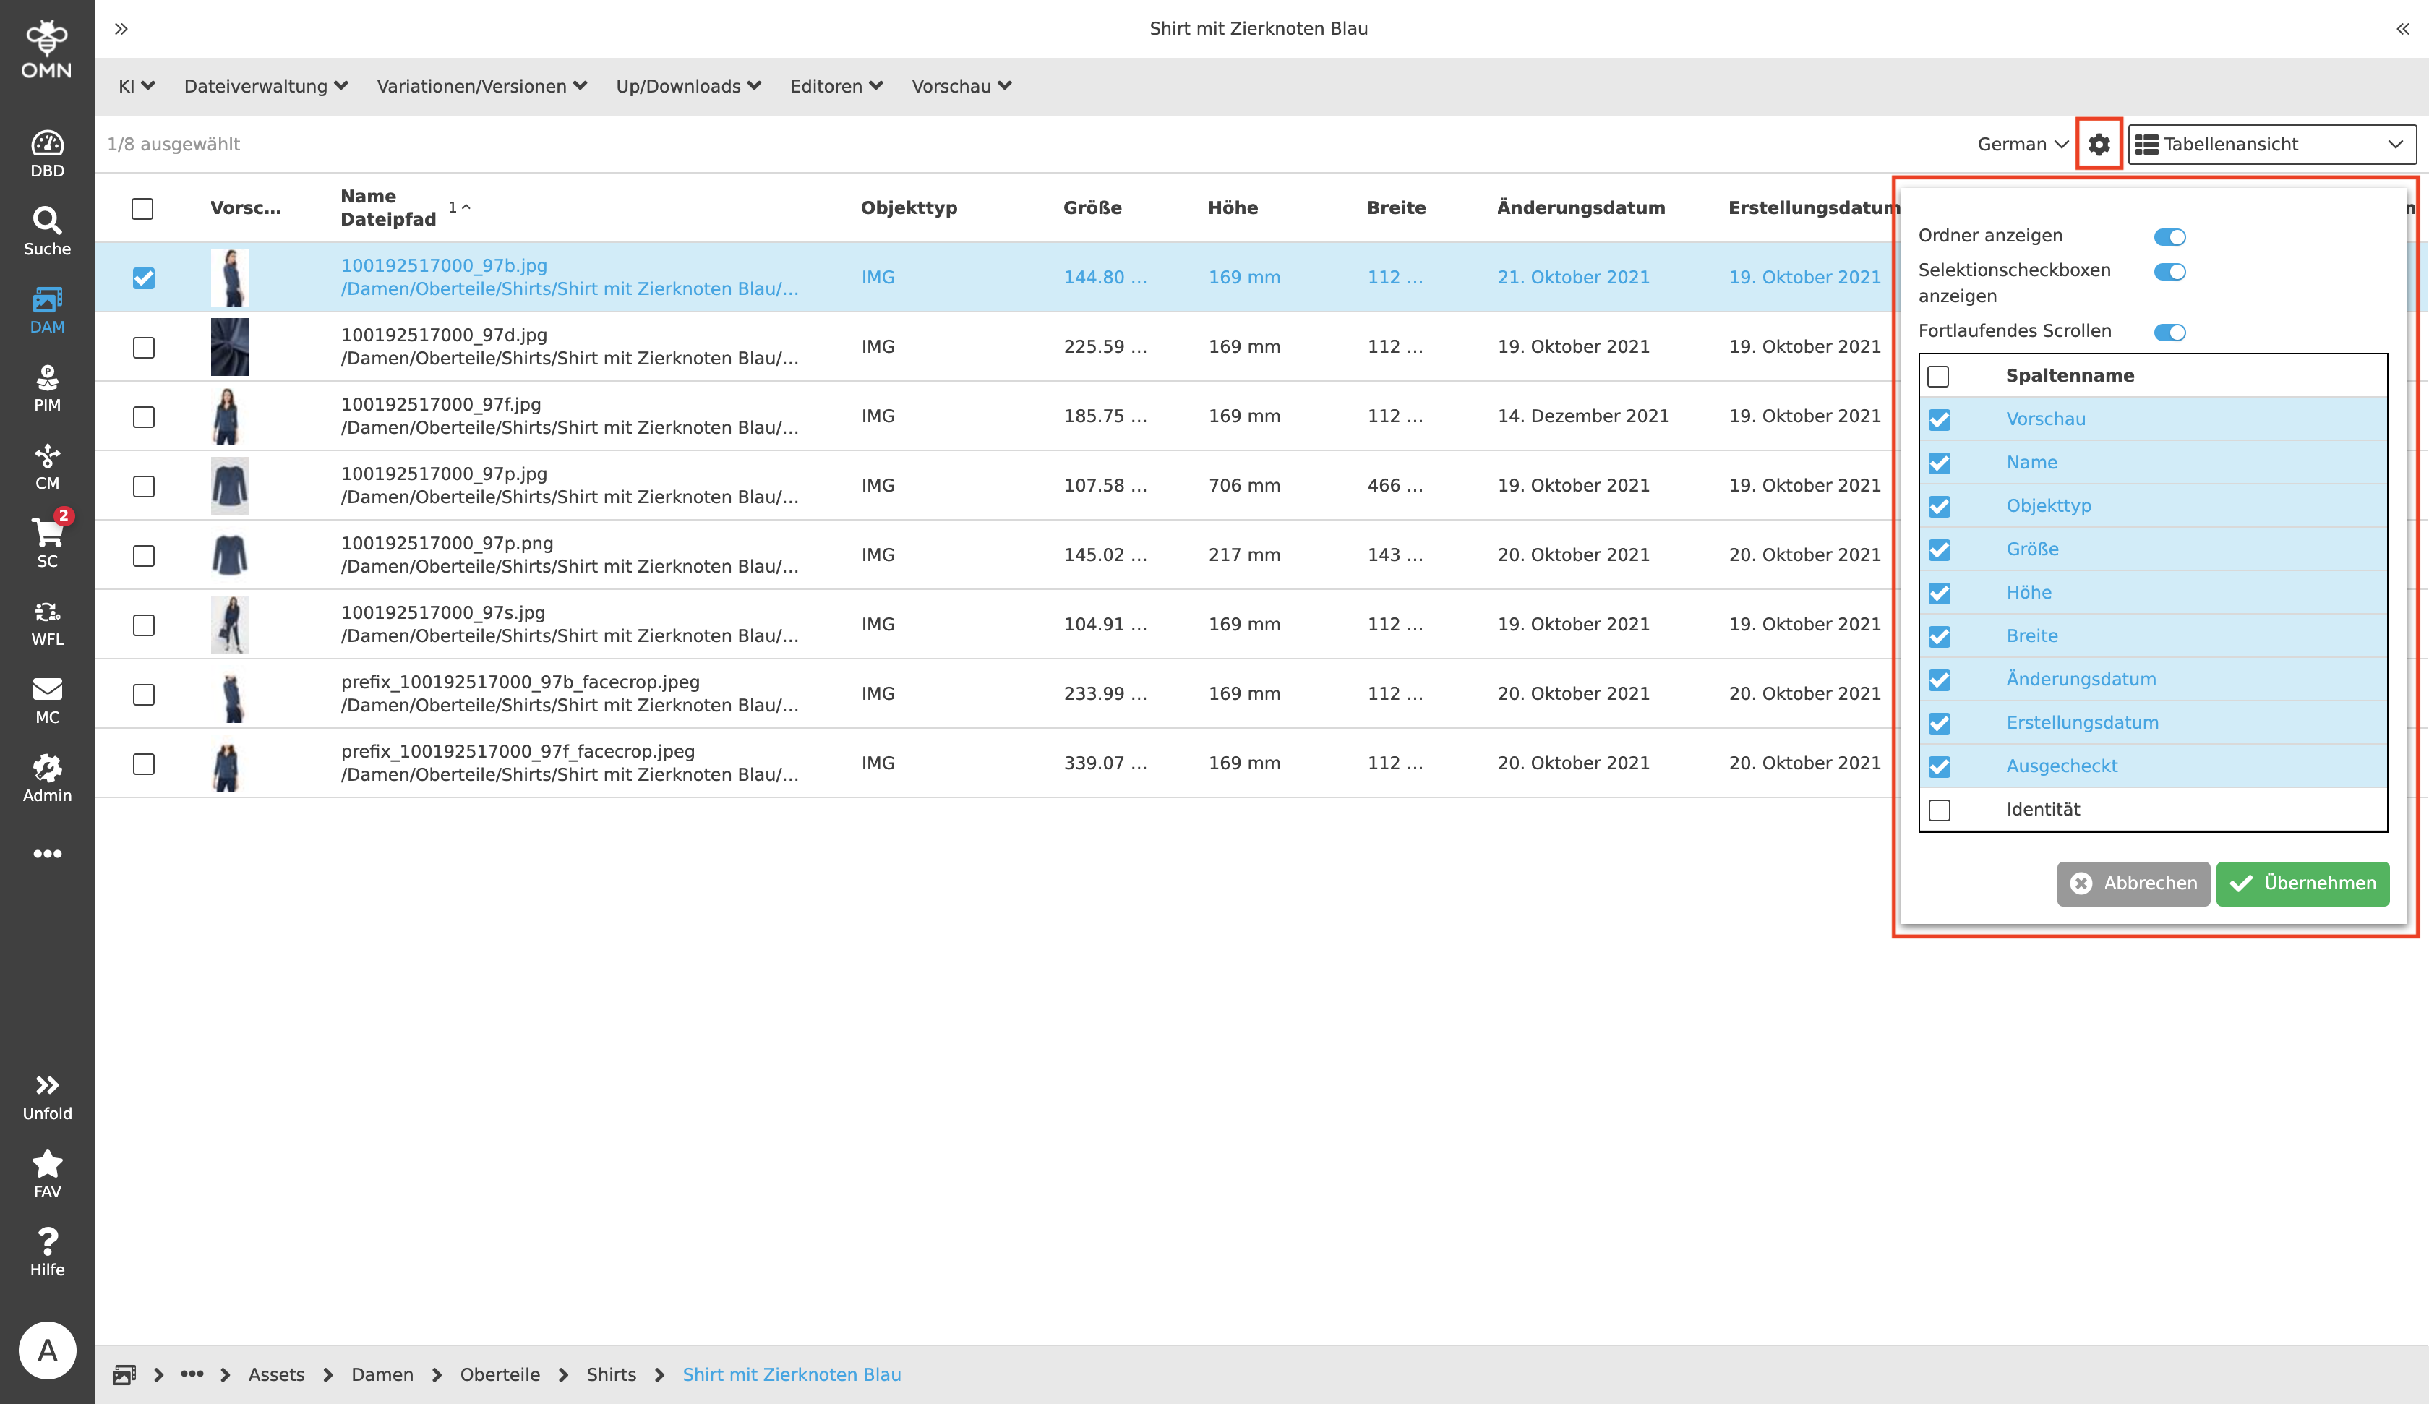Disable the Ordner anzeigen toggle
The image size is (2429, 1404).
click(2169, 236)
